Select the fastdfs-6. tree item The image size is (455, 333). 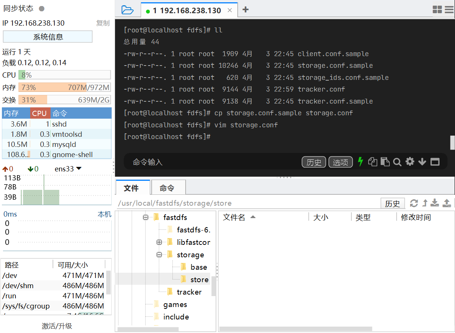click(x=194, y=229)
